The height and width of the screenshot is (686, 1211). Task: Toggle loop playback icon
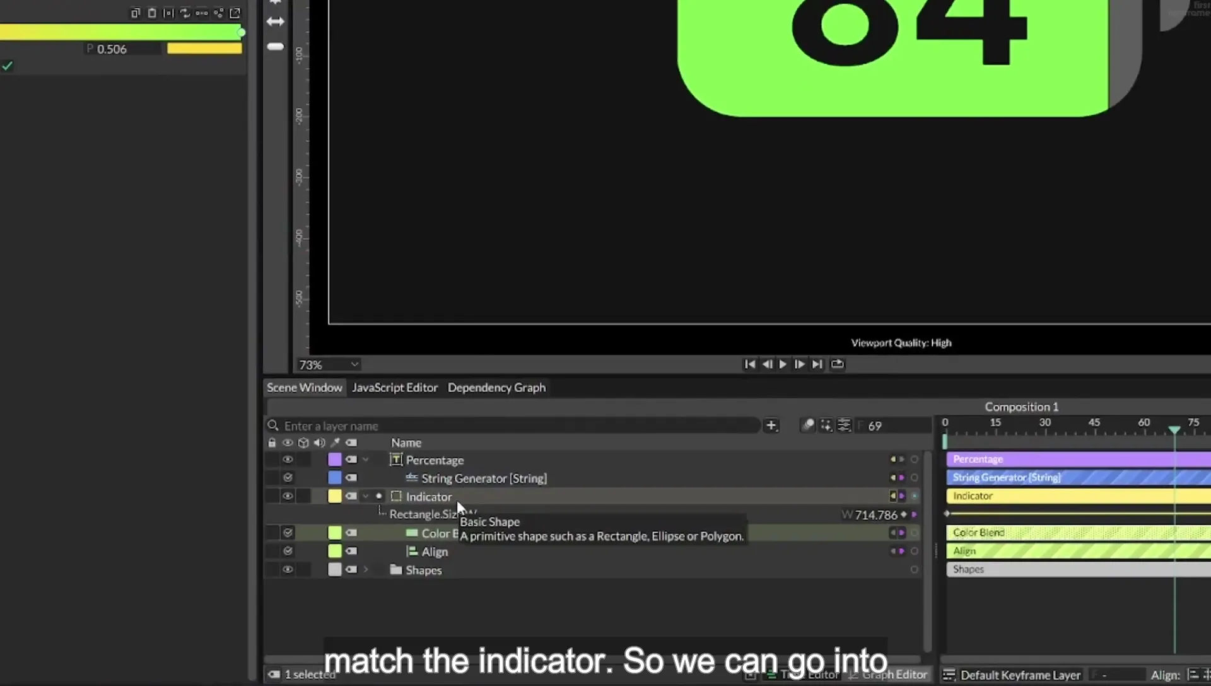pos(837,364)
